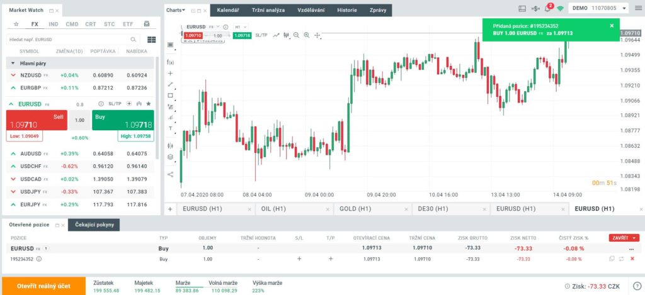Click the green Buy 1.09718 button
This screenshot has width=645, height=295.
[123, 120]
